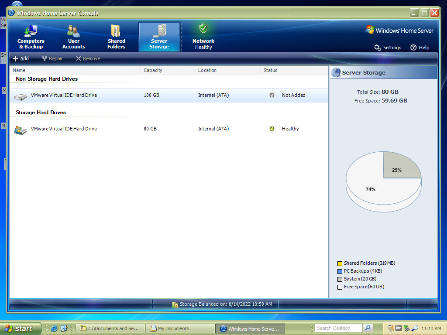Switch to the User Accounts tab
Screen dimensions: 447x335
73,37
